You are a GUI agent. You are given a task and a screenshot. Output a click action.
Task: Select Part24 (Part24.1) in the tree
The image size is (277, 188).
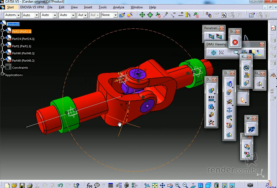click(x=23, y=39)
